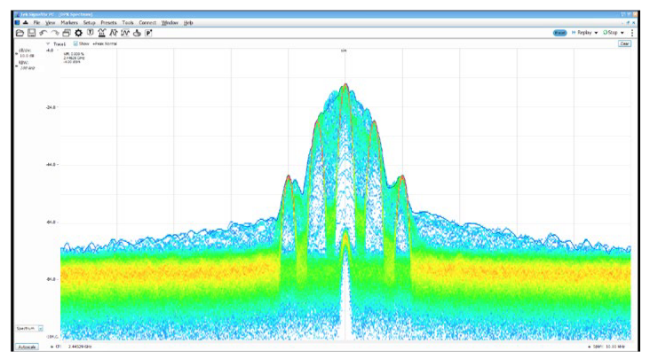Toggle the Preset button near Replay
650x359 pixels.
[x=560, y=33]
